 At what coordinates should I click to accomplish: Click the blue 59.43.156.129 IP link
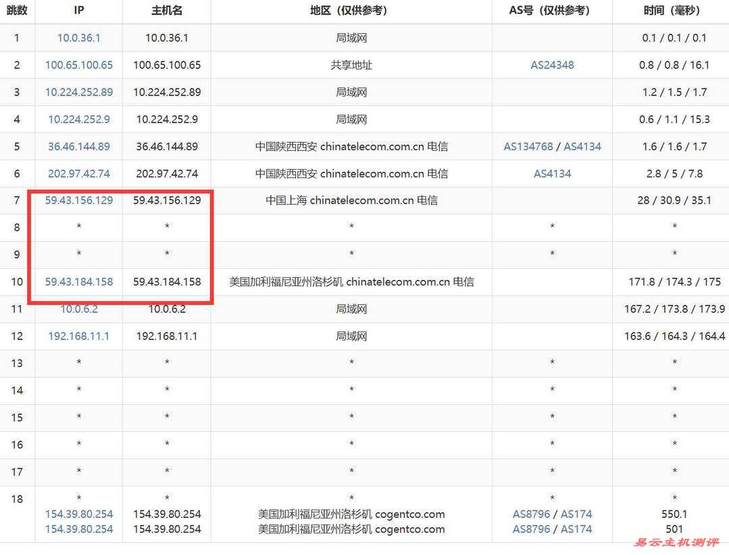(x=78, y=200)
